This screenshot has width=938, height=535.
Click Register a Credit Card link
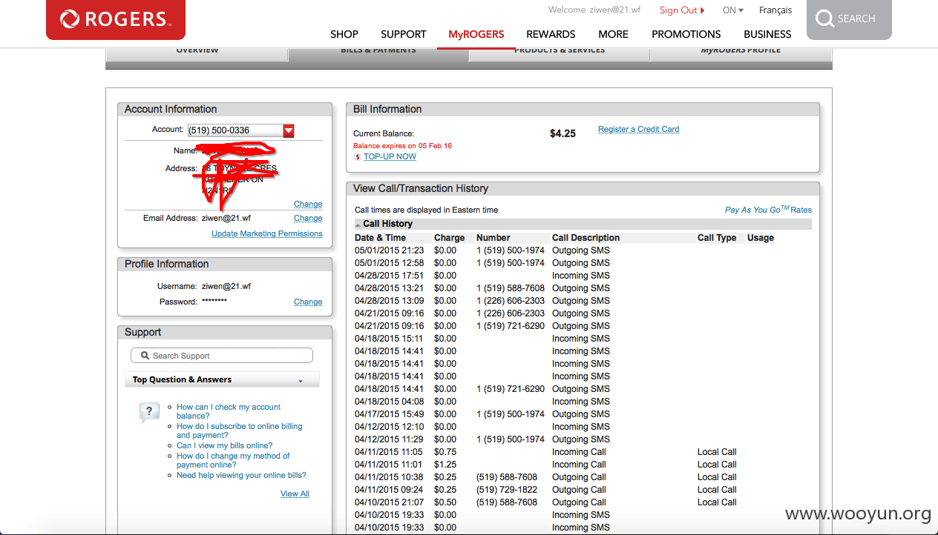(x=638, y=129)
